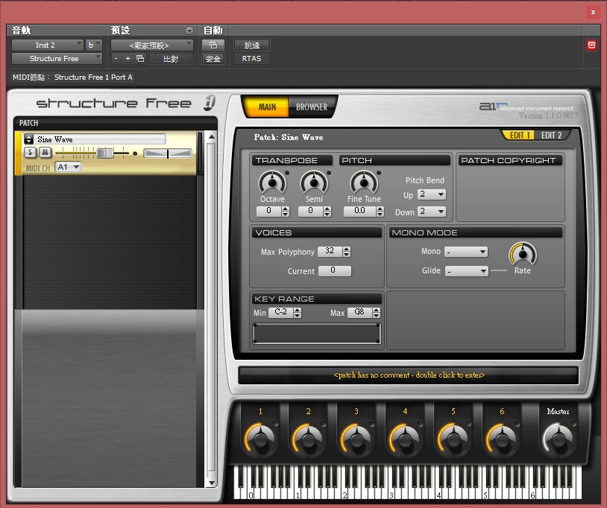This screenshot has width=607, height=508.
Task: Toggle the 比對 compare button
Action: pyautogui.click(x=171, y=59)
